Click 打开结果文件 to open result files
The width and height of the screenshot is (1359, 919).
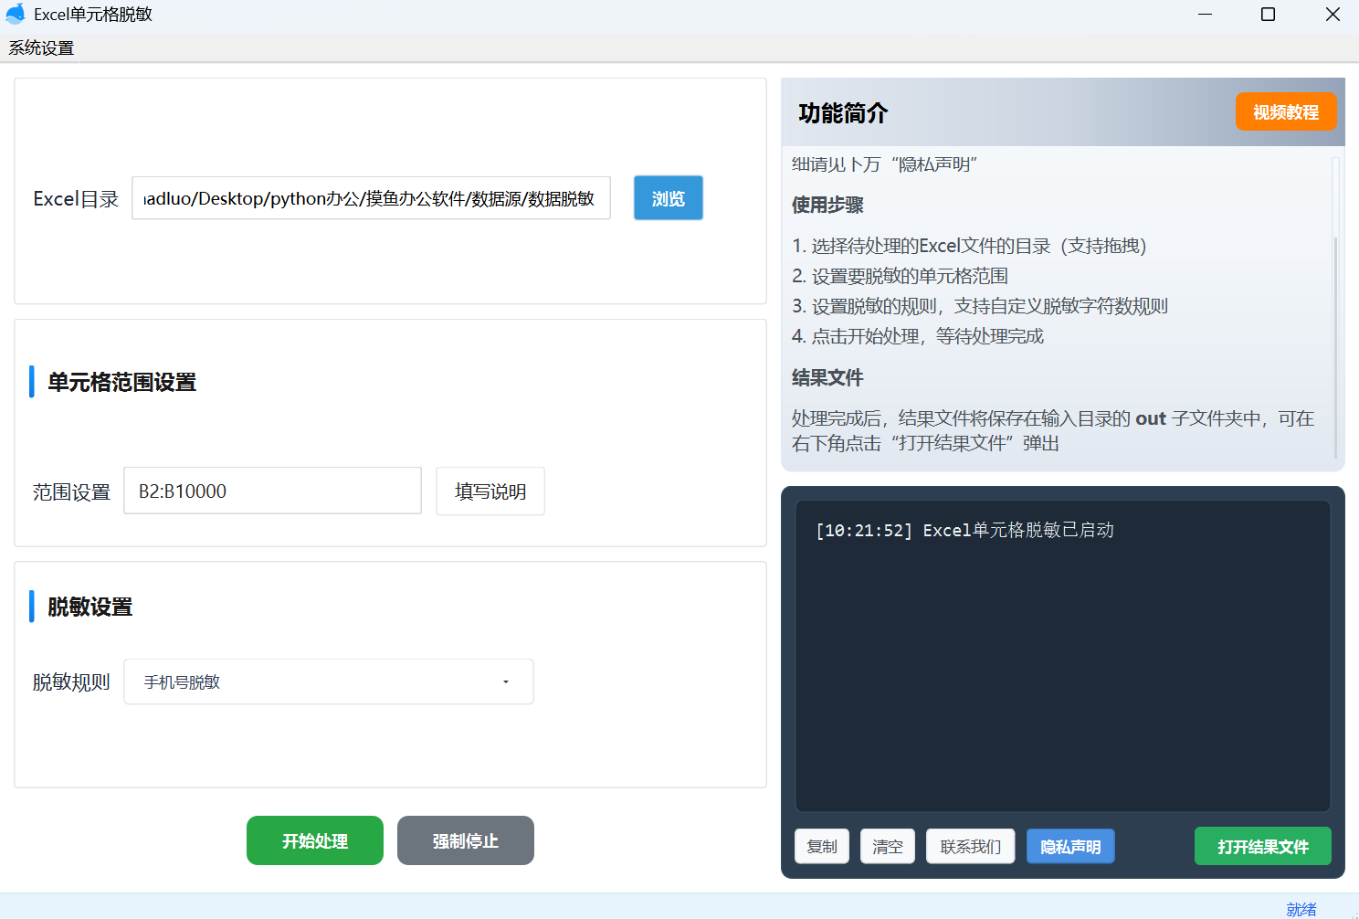pos(1262,846)
